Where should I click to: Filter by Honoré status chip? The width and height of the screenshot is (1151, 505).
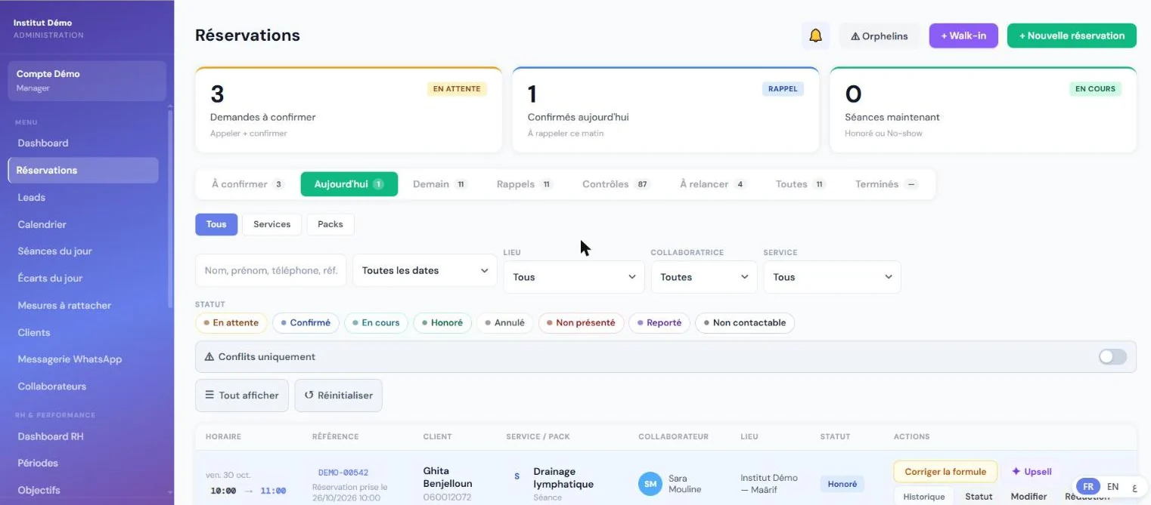tap(442, 323)
